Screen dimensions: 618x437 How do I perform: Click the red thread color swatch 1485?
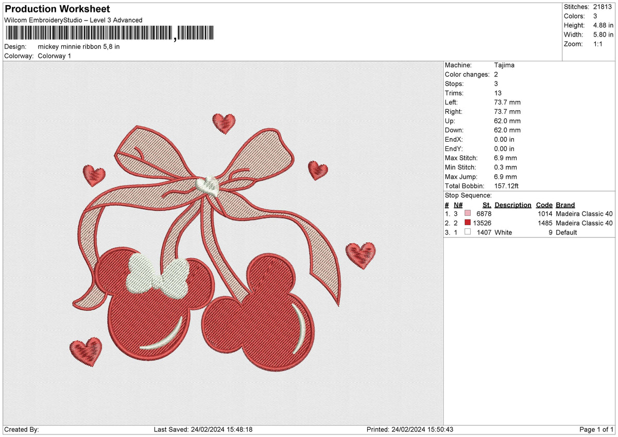point(468,223)
